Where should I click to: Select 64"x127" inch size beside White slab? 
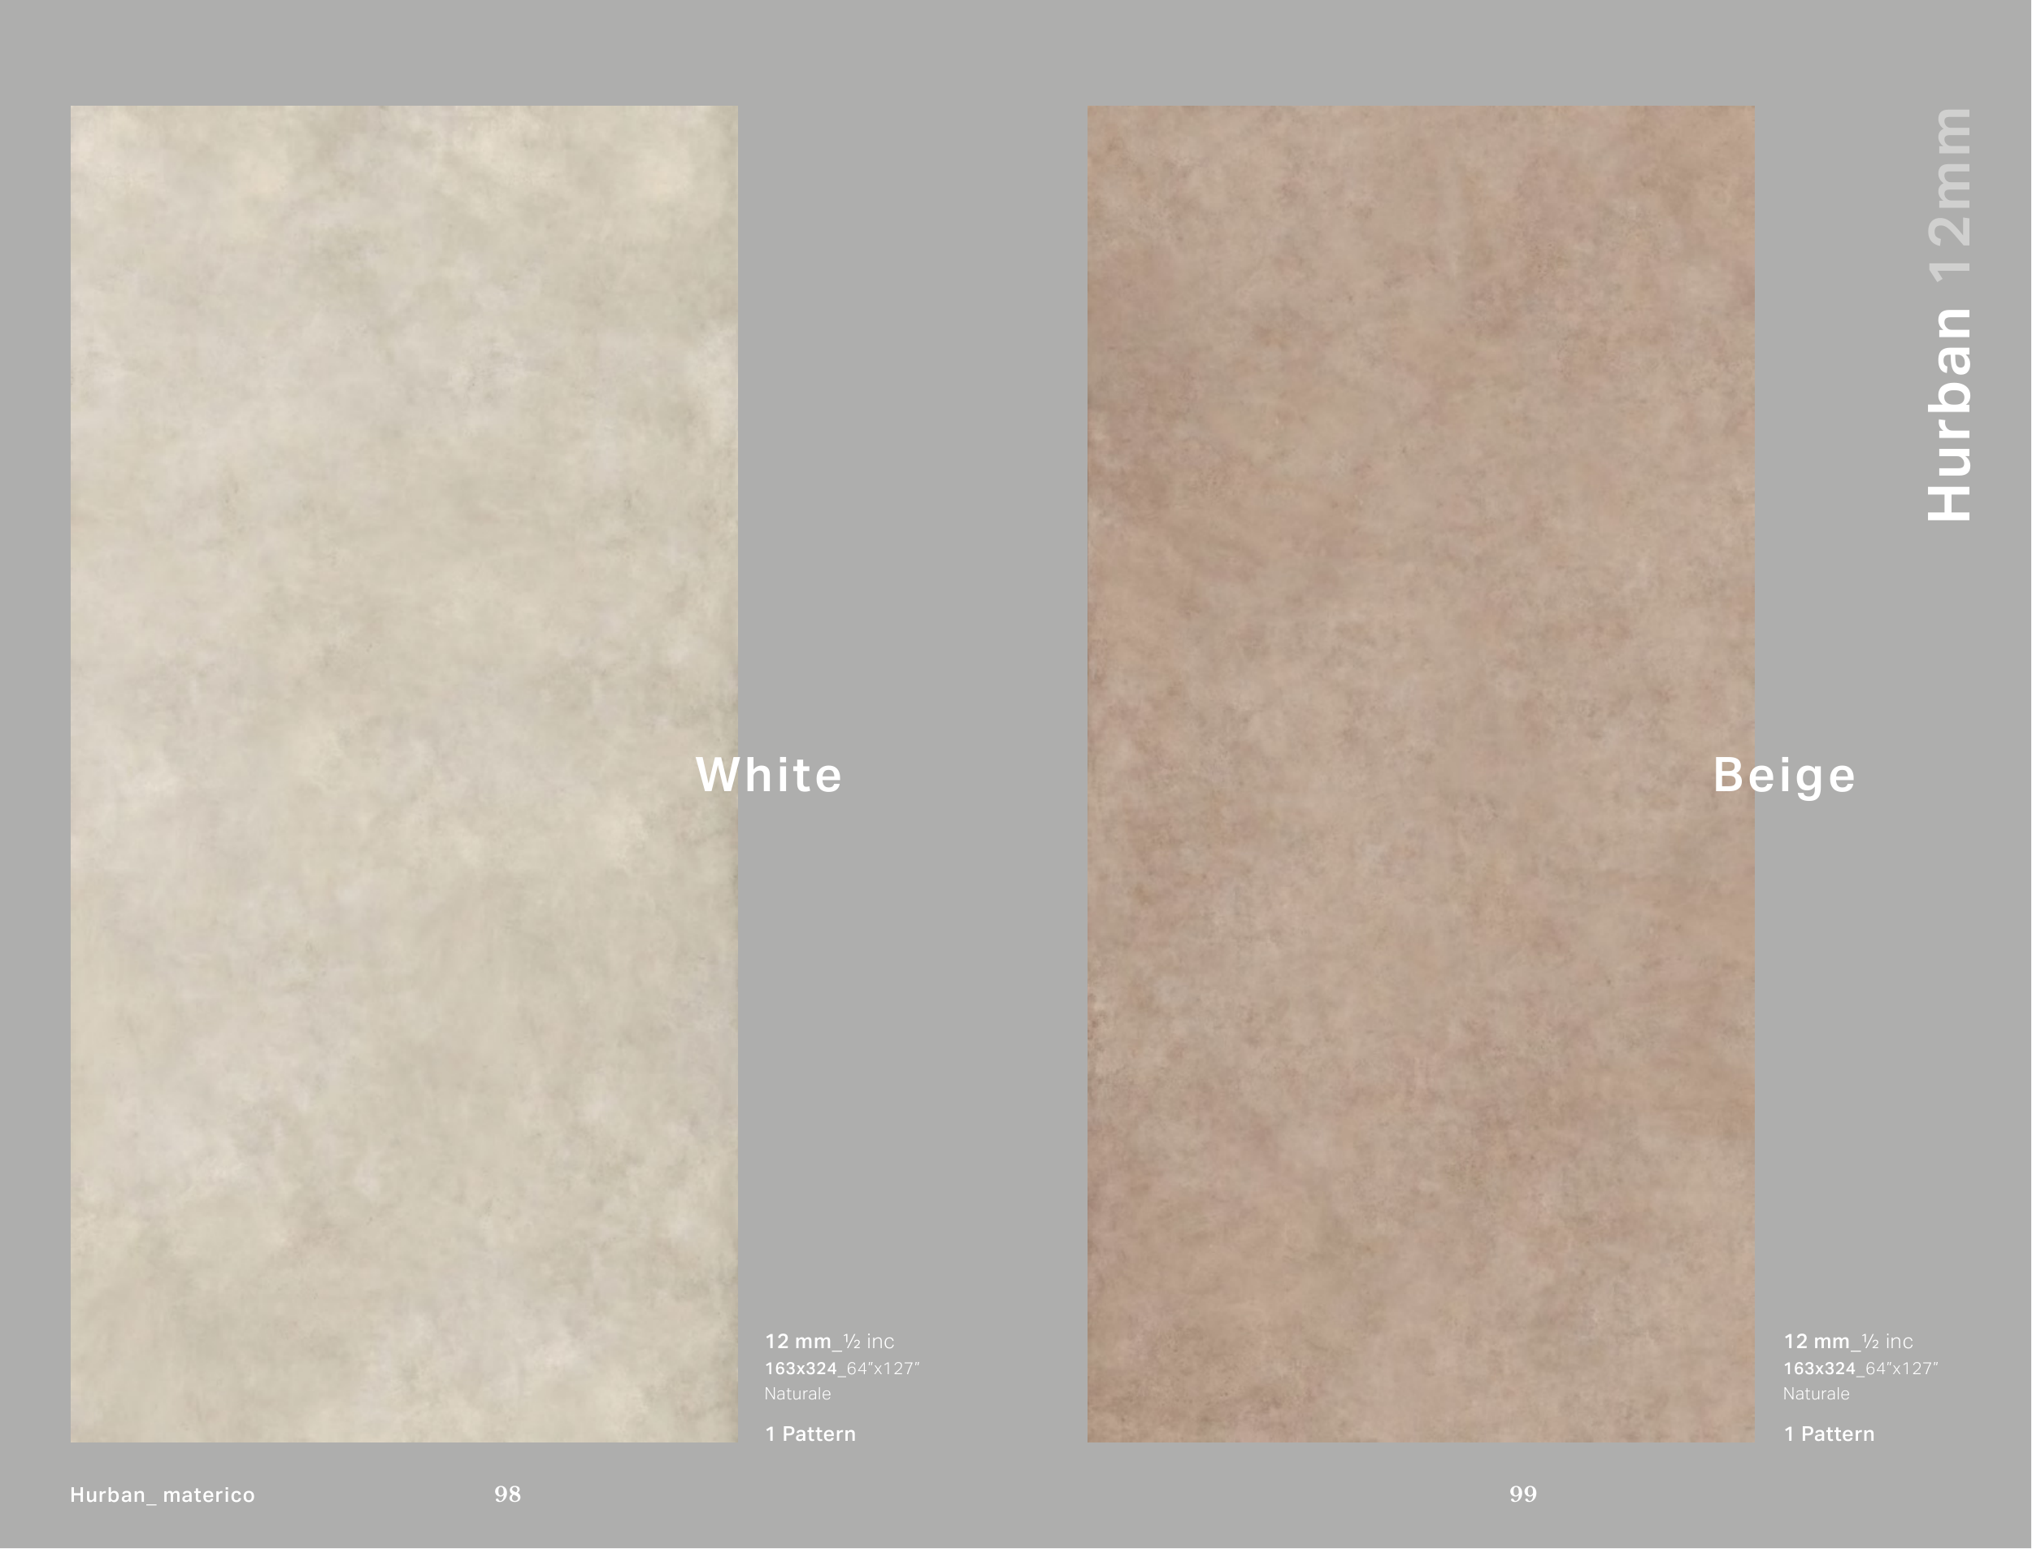click(x=883, y=1368)
